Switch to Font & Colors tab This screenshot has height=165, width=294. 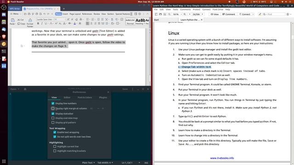85,98
